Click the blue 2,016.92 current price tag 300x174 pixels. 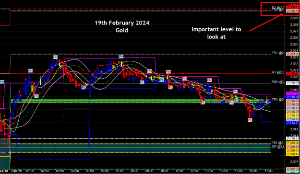click(292, 97)
